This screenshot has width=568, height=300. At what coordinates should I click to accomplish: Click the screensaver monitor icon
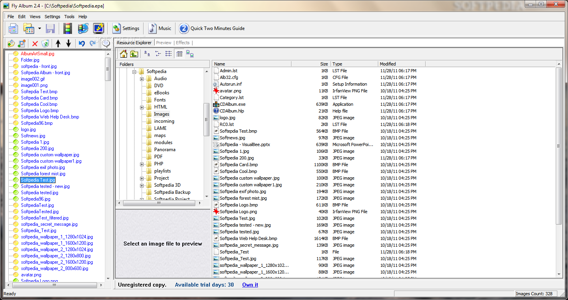99,28
